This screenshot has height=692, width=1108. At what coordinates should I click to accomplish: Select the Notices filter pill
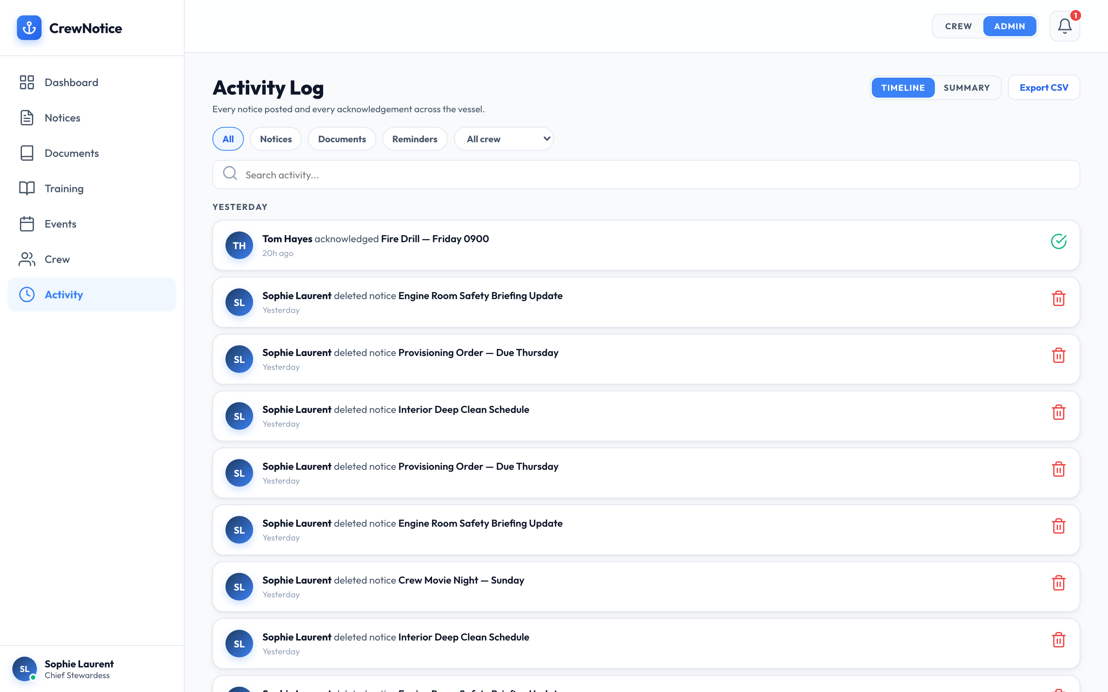click(x=275, y=139)
